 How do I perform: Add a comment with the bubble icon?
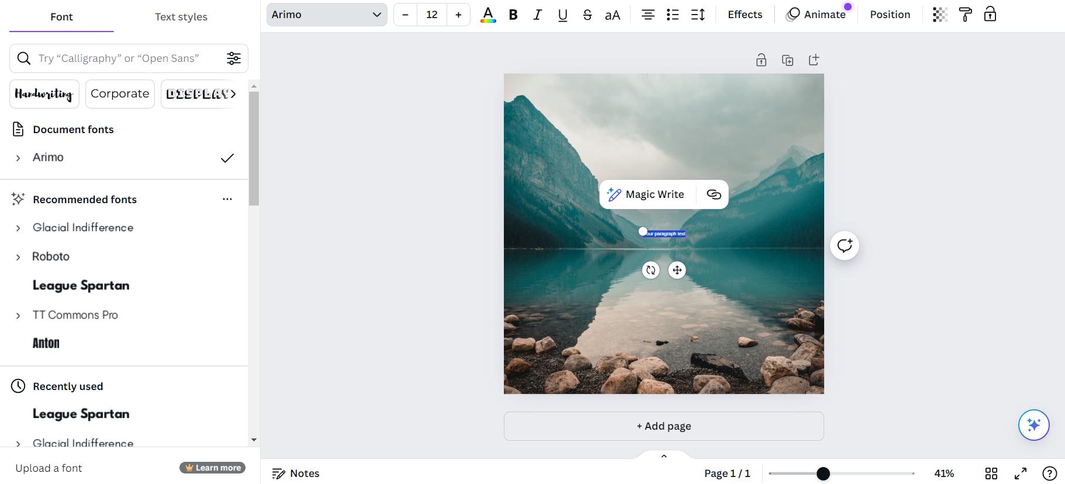[845, 246]
